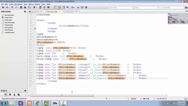Open index.html in the file list
The image size is (188, 106).
coord(8,18)
